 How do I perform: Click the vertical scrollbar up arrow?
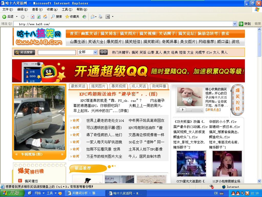(259, 29)
